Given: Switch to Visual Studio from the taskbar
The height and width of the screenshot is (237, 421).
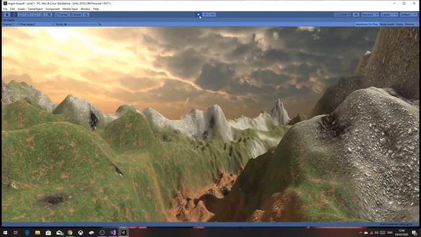Looking at the screenshot, I should click(112, 232).
